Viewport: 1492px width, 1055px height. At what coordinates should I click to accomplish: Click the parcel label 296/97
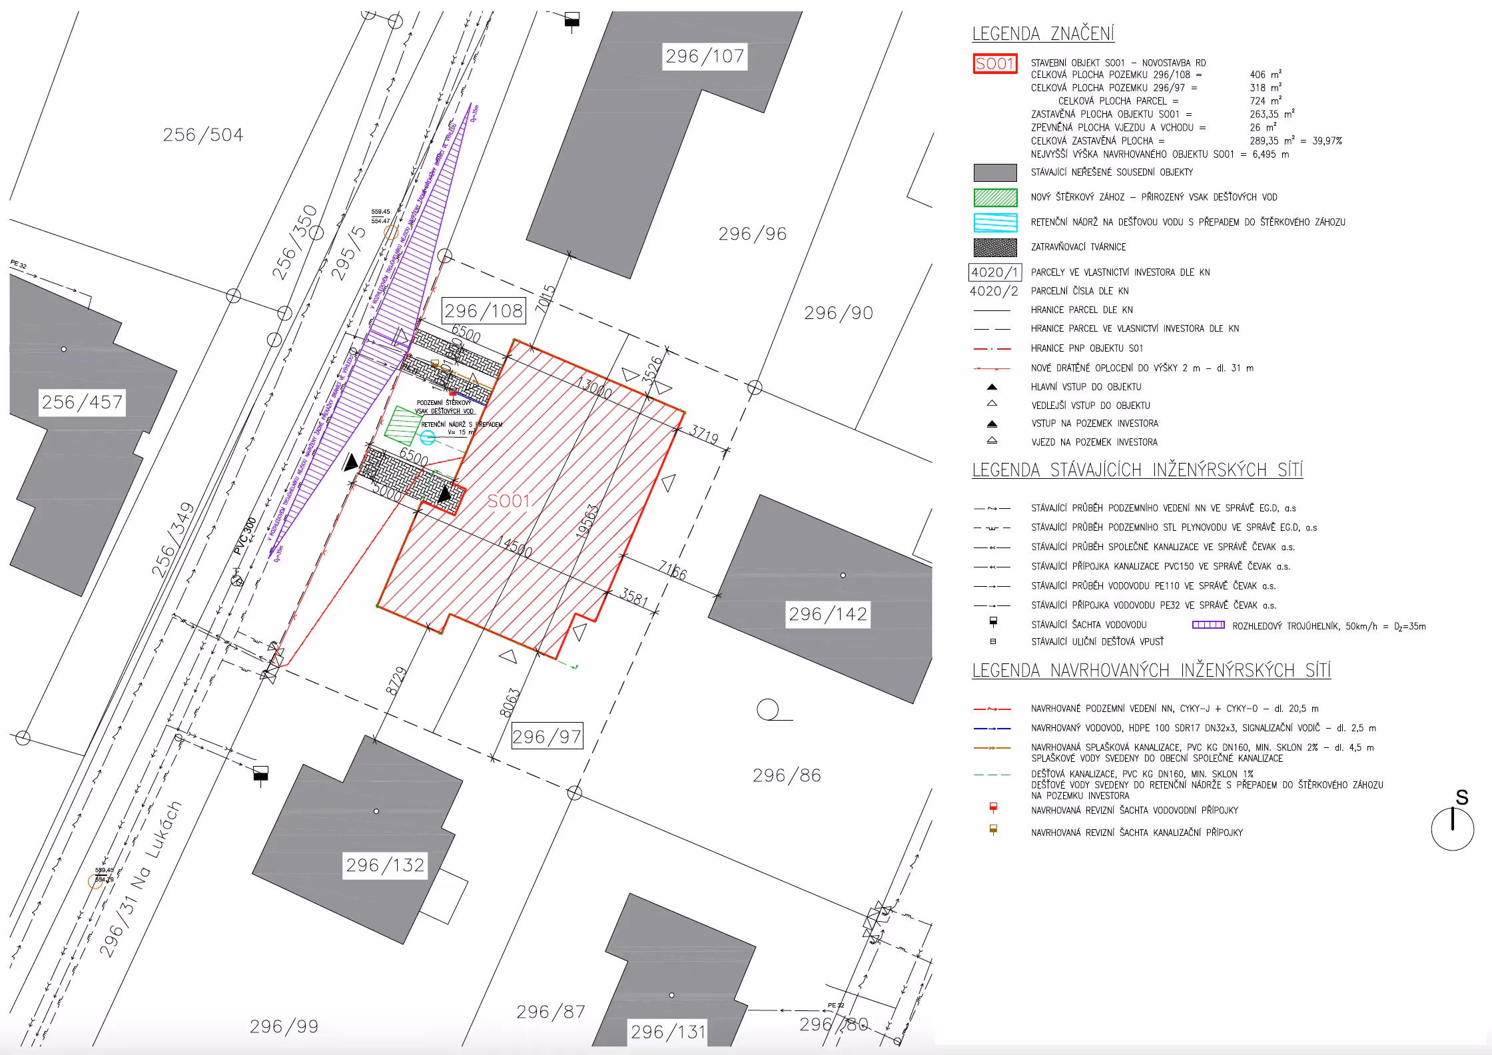point(547,737)
